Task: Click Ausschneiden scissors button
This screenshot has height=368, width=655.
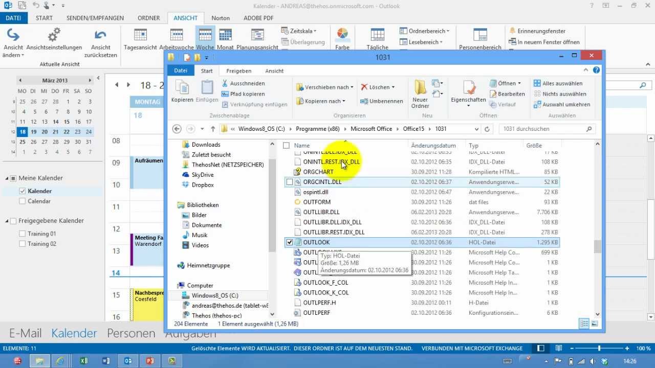Action: coord(243,83)
